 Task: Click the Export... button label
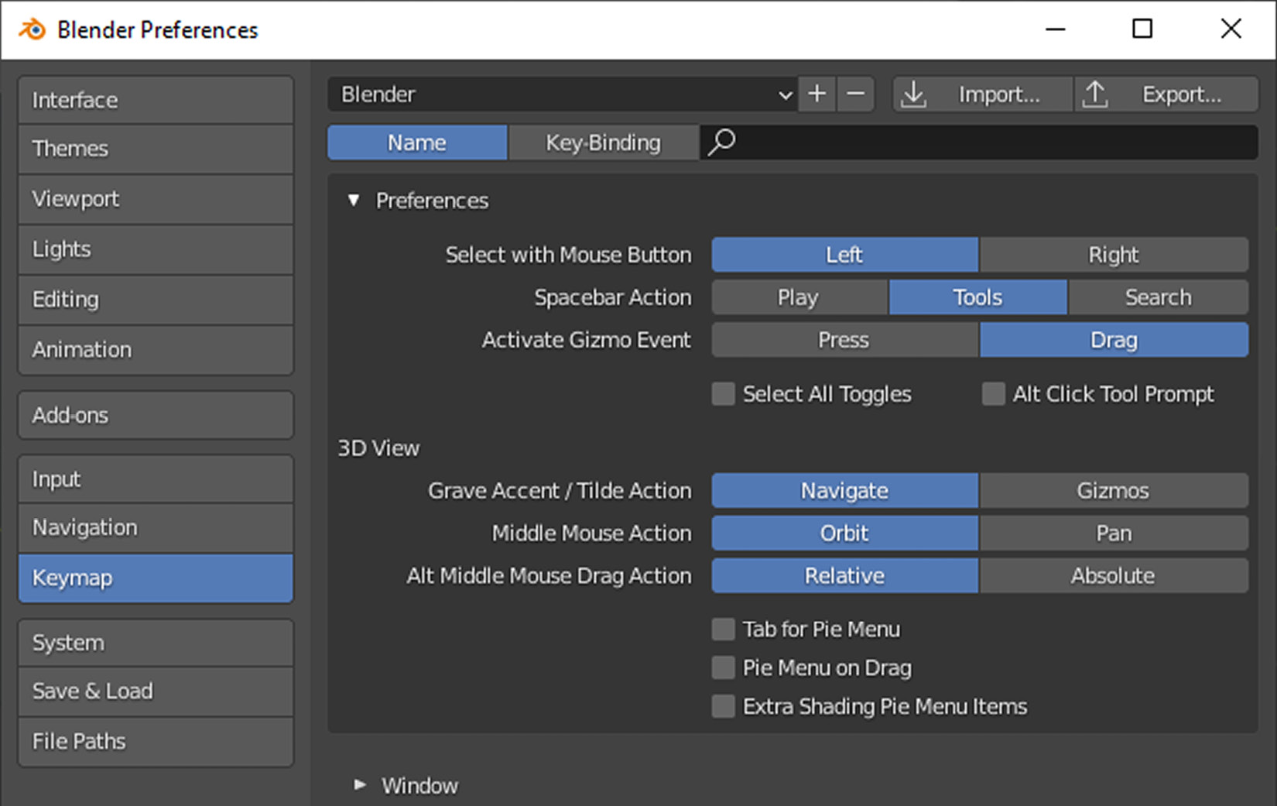tap(1182, 94)
